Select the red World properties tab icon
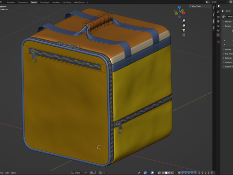 [x=218, y=35]
